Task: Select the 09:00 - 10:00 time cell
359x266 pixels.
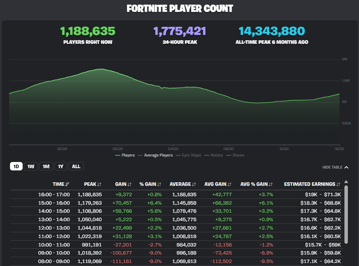Action: pyautogui.click(x=54, y=253)
